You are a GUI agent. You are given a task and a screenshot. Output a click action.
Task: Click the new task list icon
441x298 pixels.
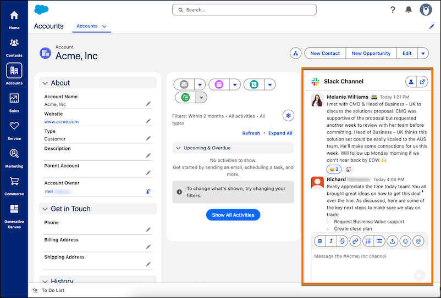tap(185, 98)
